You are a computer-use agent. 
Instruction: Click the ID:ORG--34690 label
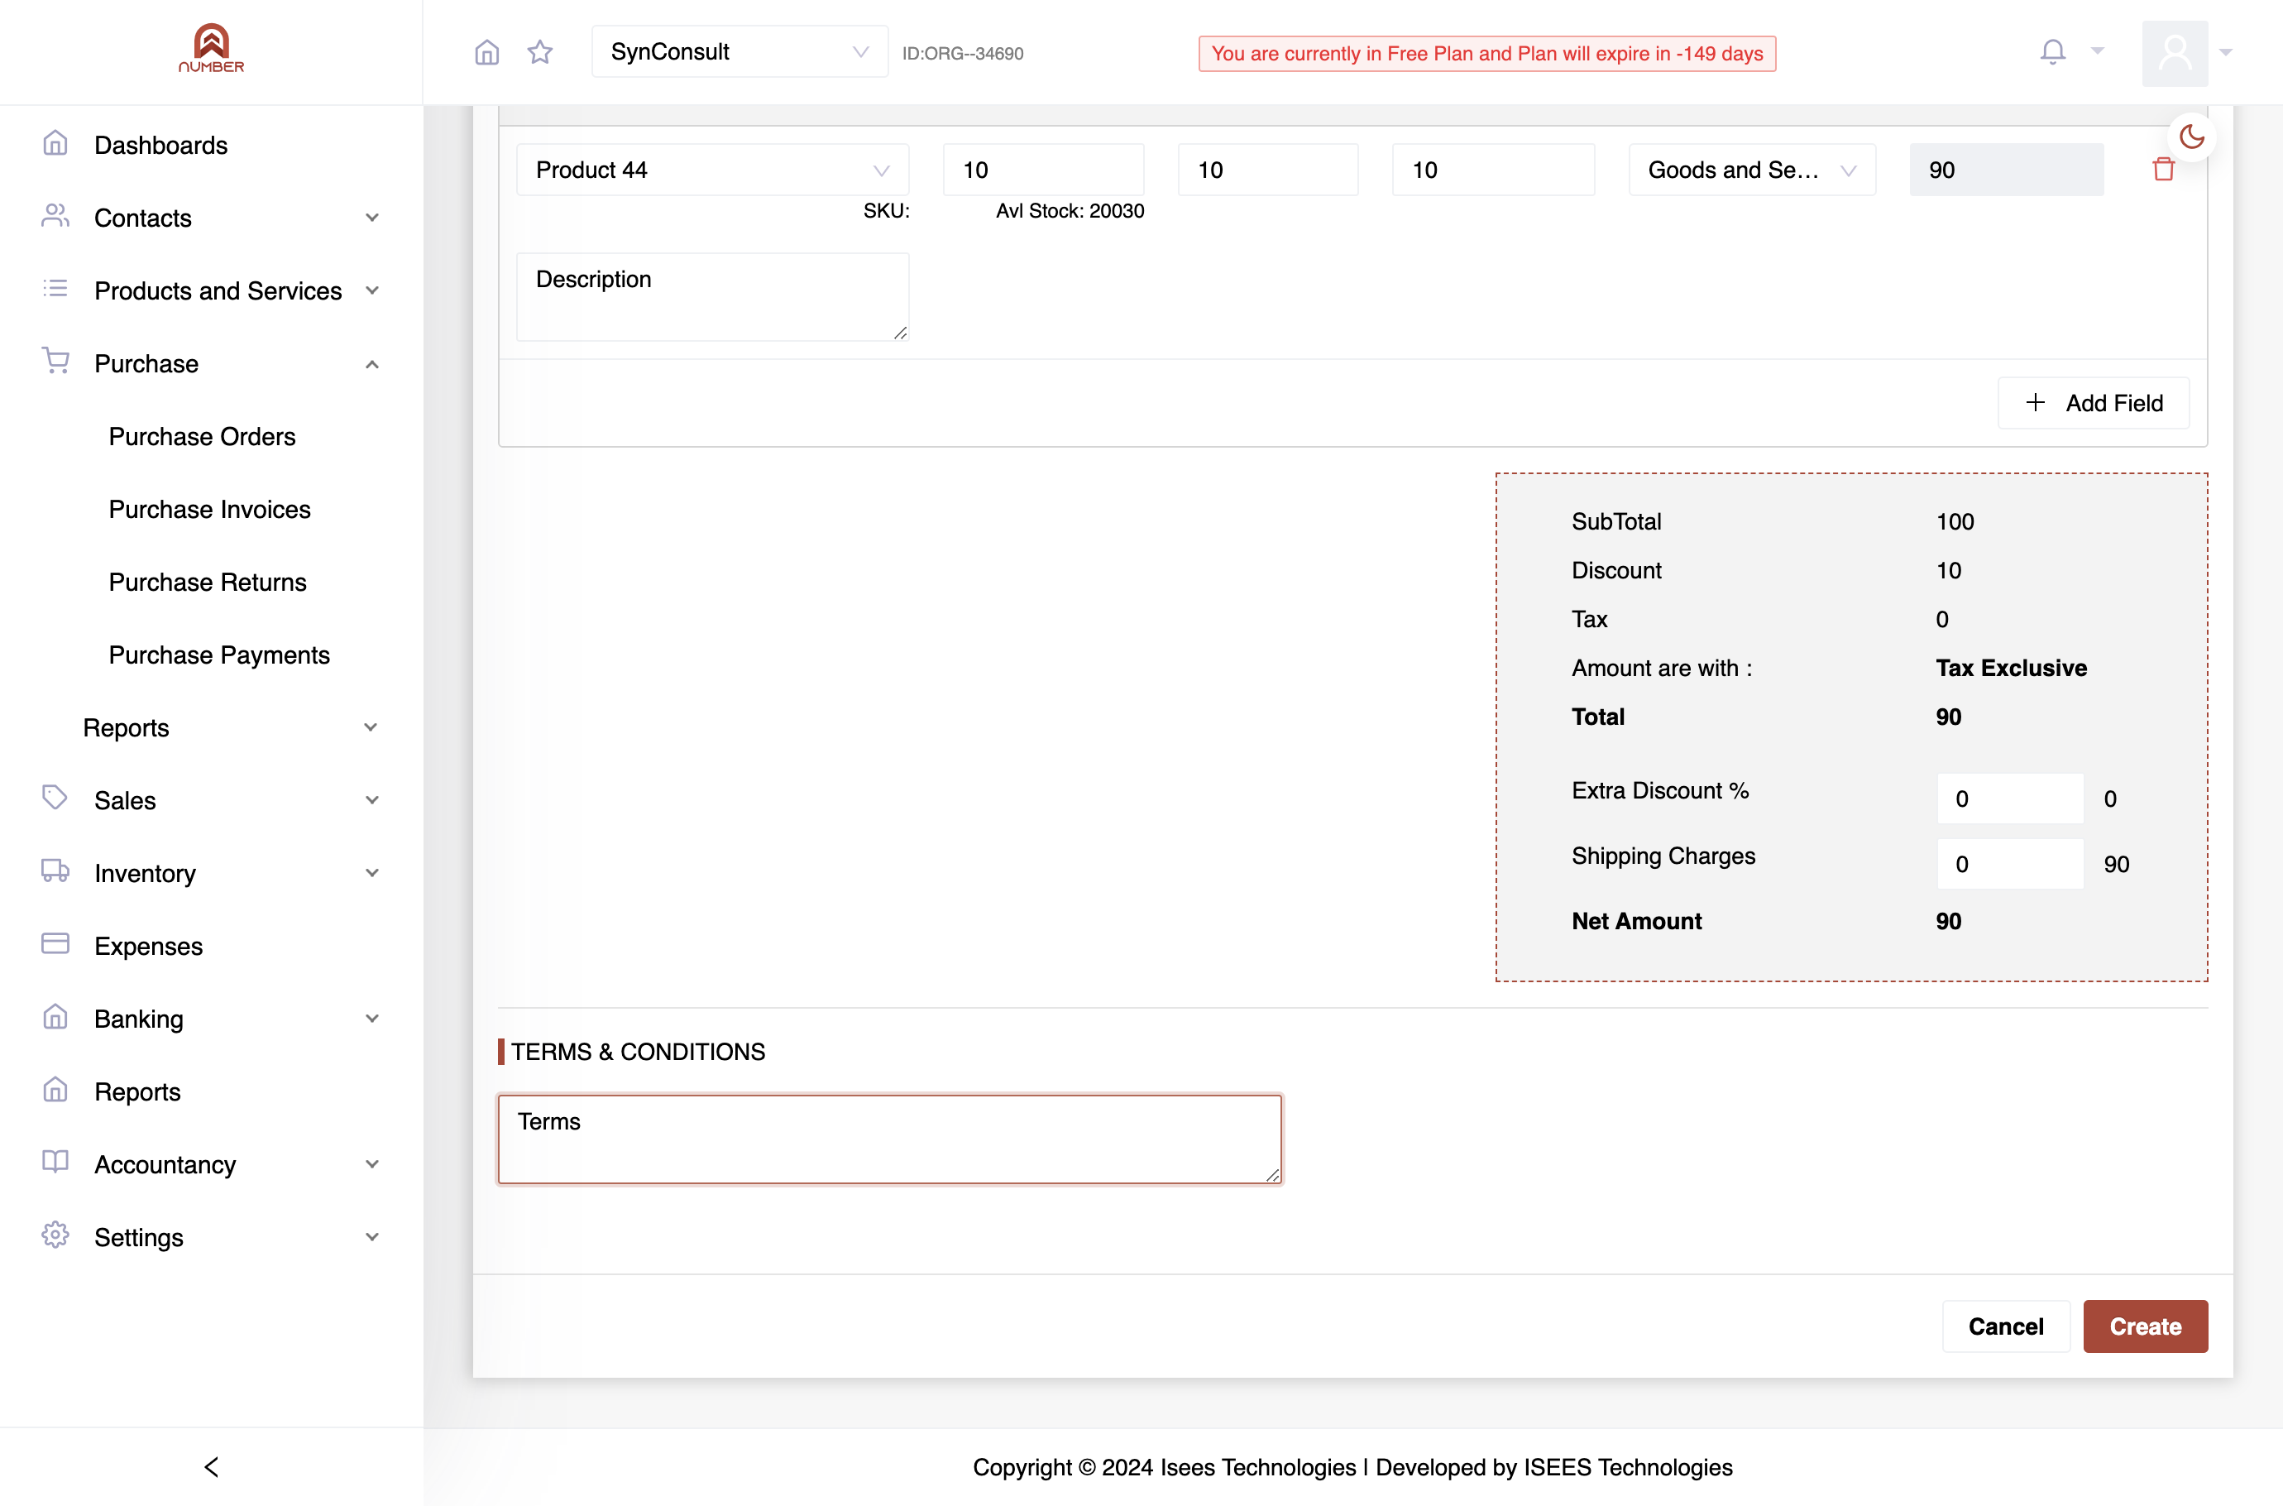[x=963, y=54]
